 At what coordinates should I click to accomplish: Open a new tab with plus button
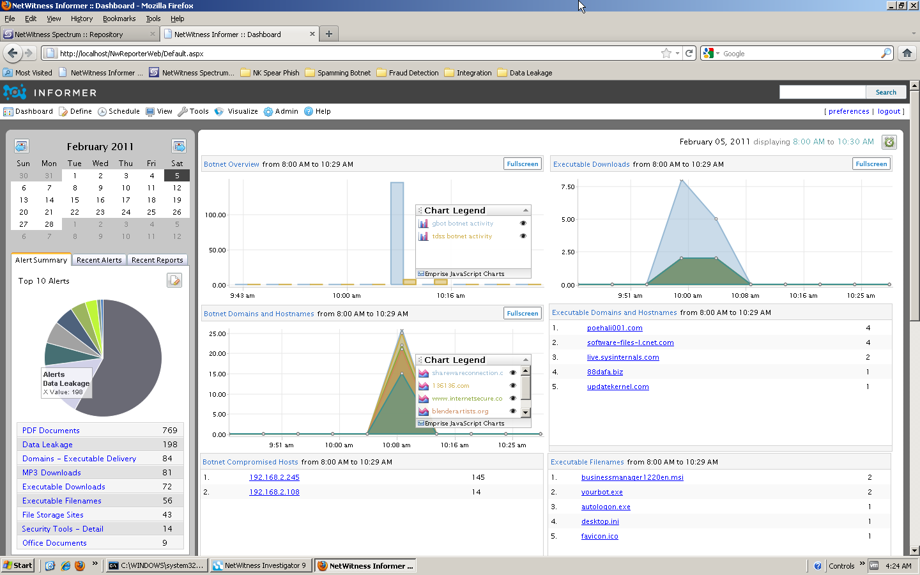pyautogui.click(x=329, y=34)
